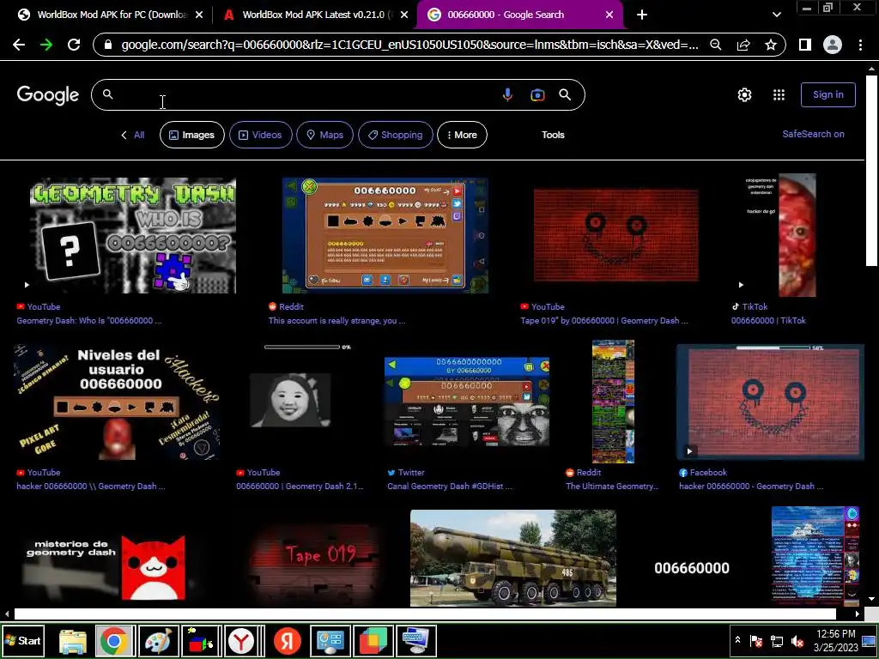Screen dimensions: 879x659
Task: Open the military missile truck image
Action: [x=513, y=558]
